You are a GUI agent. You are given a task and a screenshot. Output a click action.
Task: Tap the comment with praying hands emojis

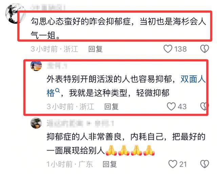(x=126, y=144)
